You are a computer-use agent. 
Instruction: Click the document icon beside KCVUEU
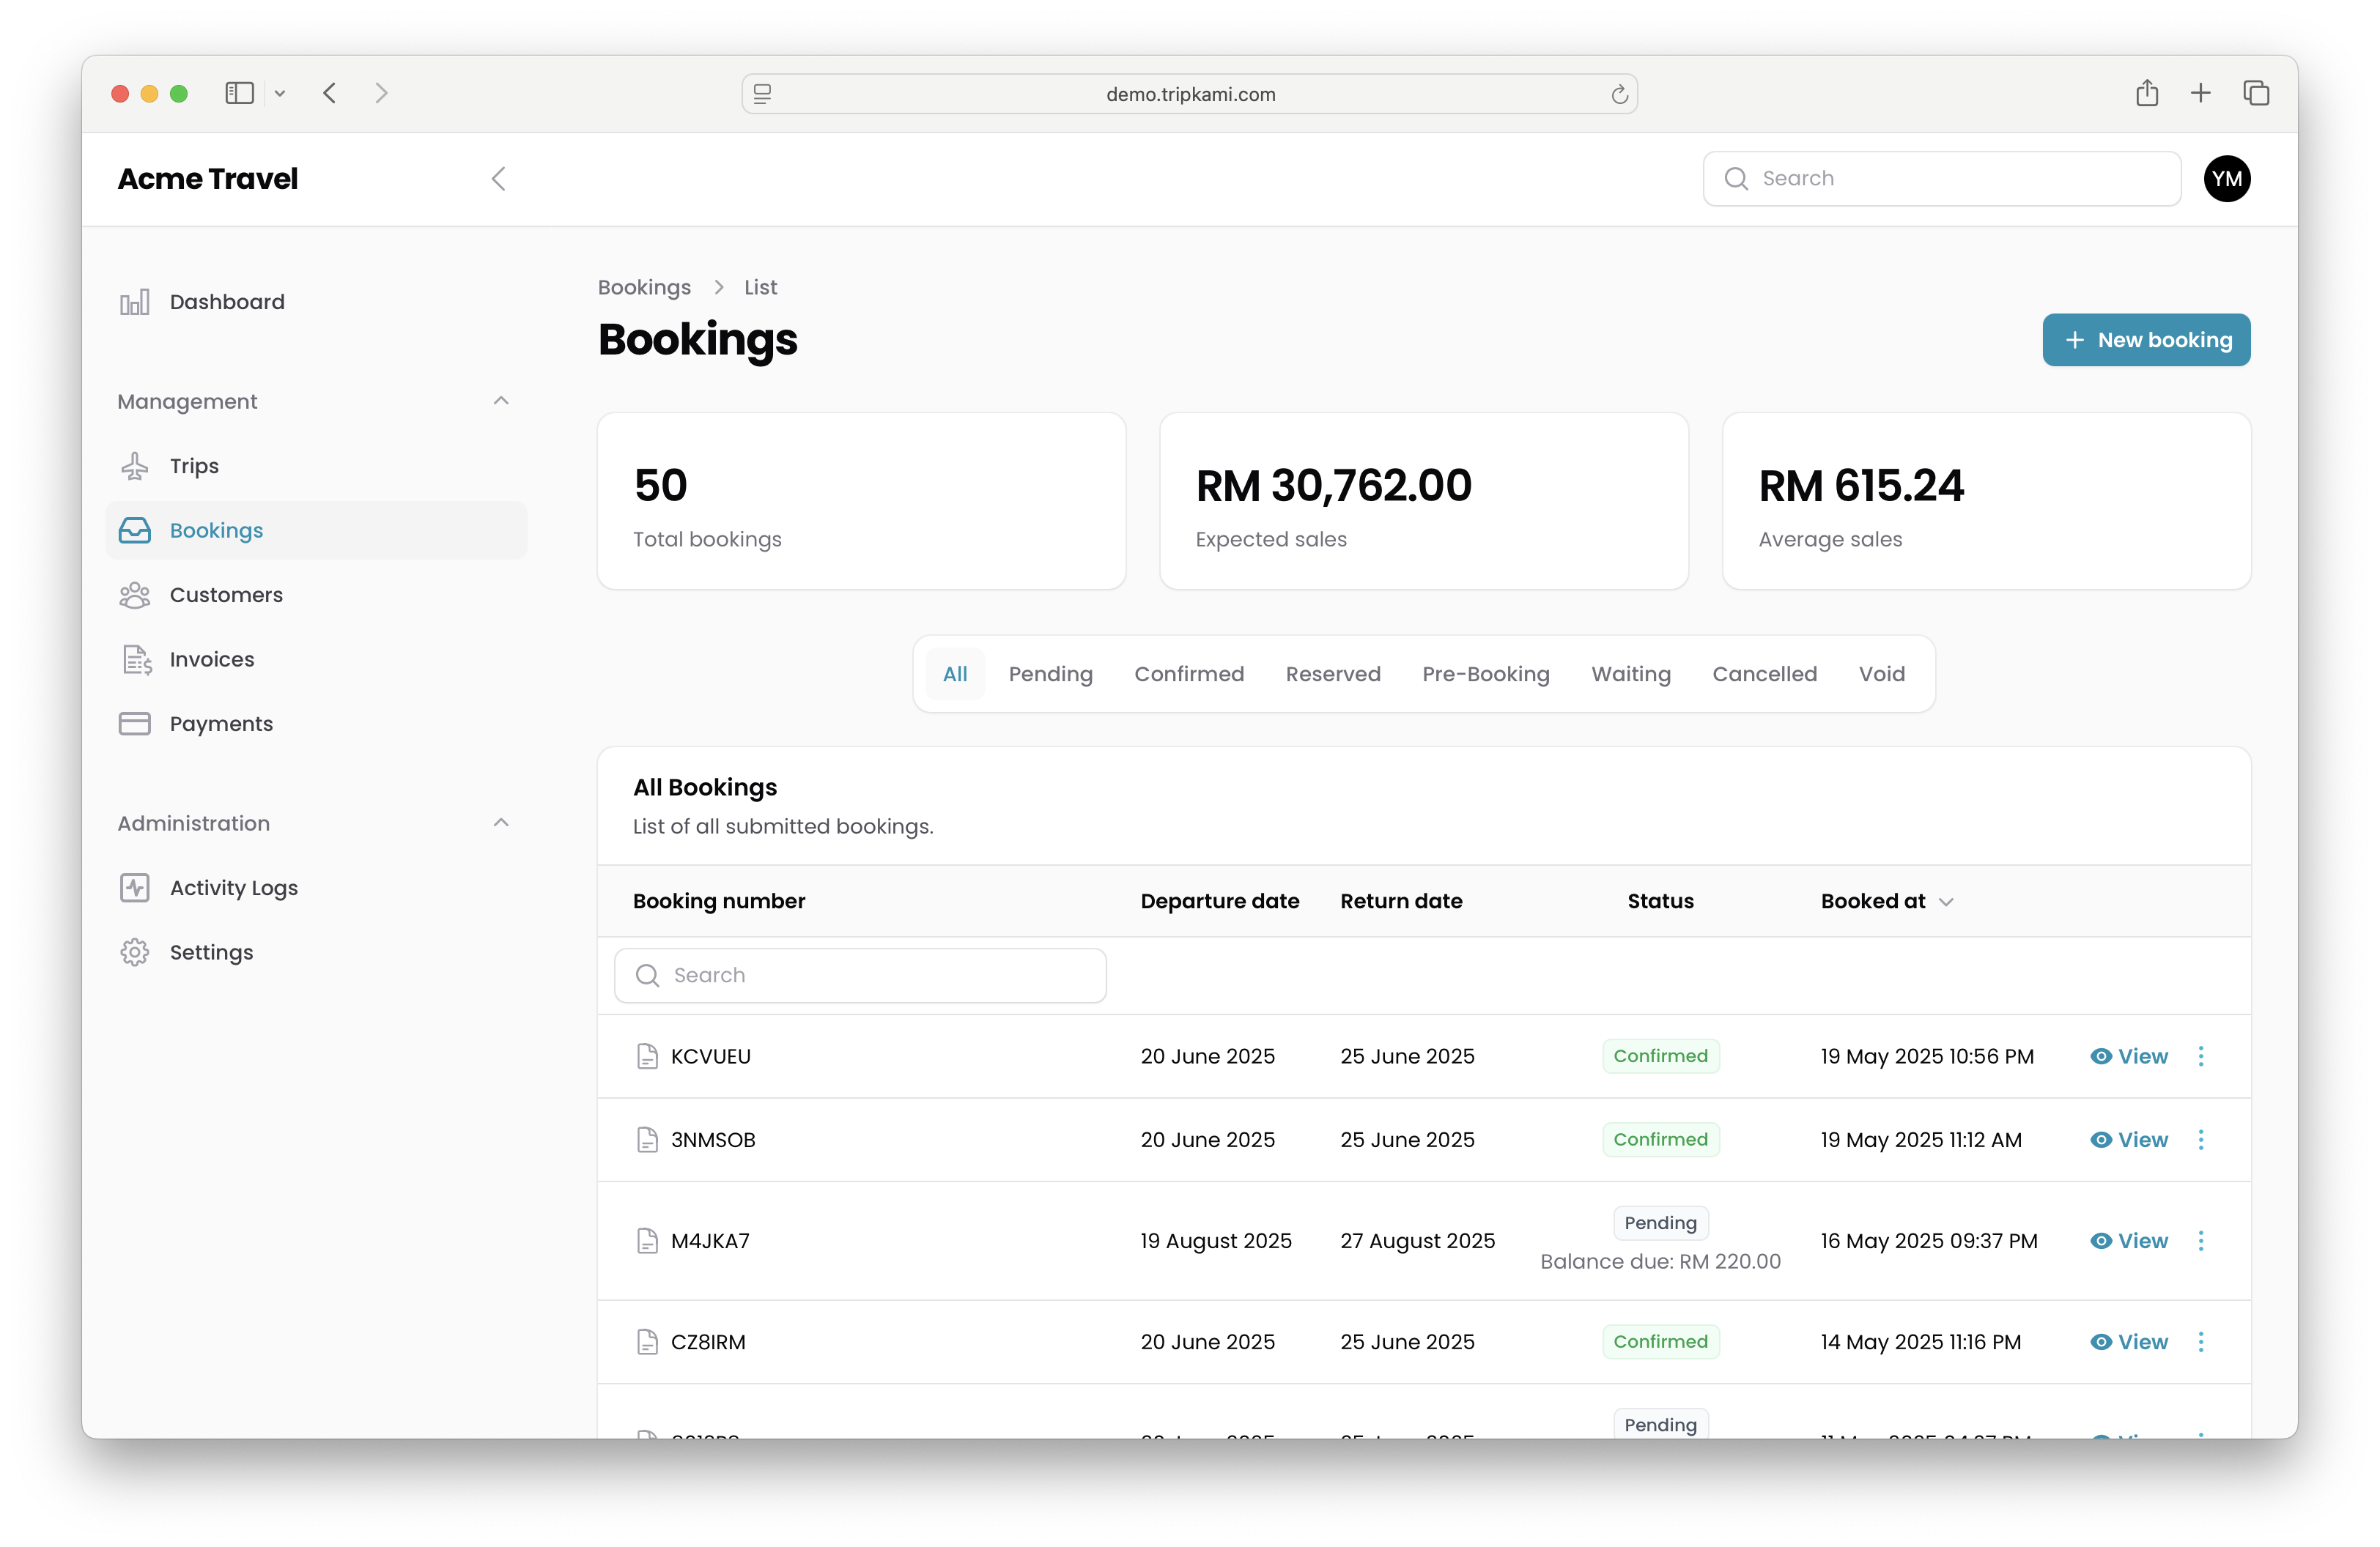click(646, 1056)
